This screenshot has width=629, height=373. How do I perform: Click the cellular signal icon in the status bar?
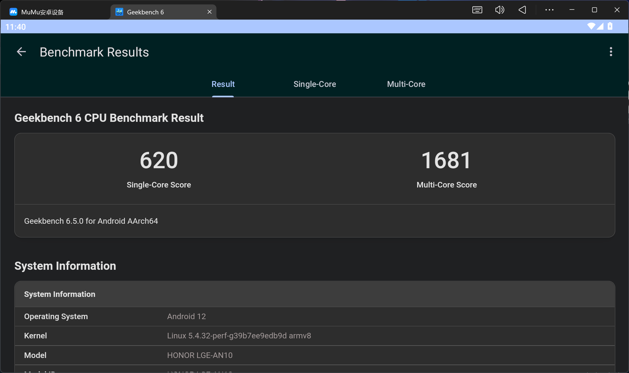coord(600,26)
